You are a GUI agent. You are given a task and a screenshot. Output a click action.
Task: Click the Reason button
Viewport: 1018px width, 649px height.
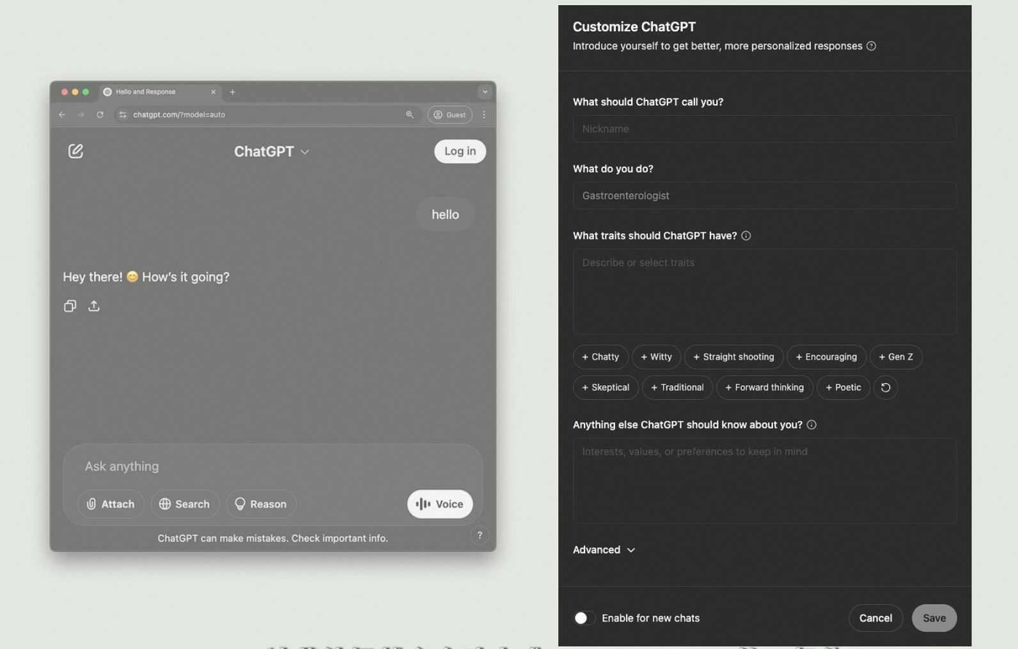point(261,504)
